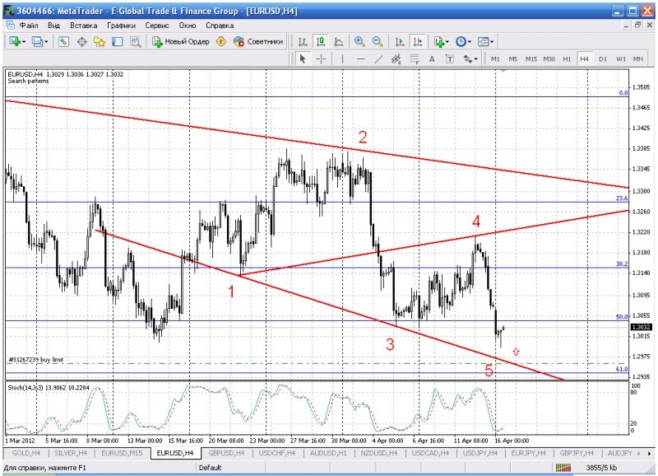
Task: Switch timeframe to D1
Action: [603, 58]
